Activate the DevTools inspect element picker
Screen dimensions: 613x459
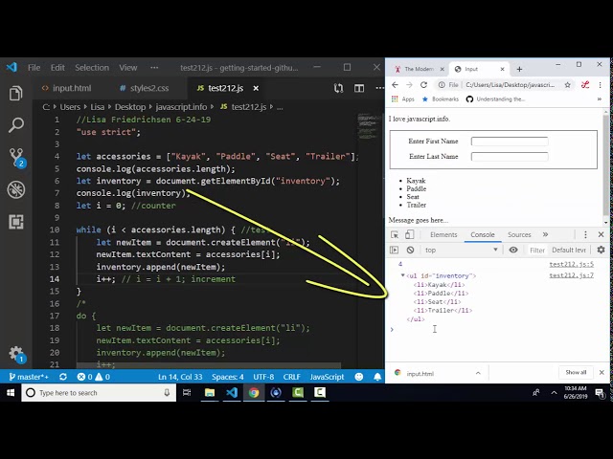coord(395,234)
